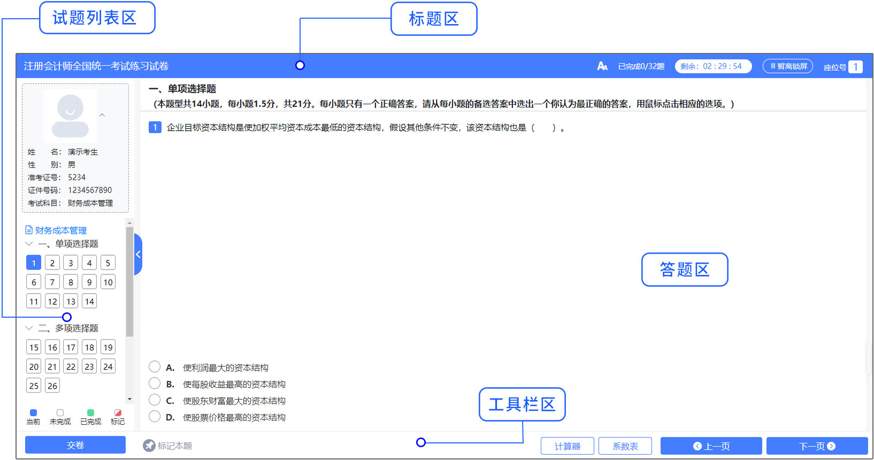Open the 系数表 coefficient table

tap(625, 446)
